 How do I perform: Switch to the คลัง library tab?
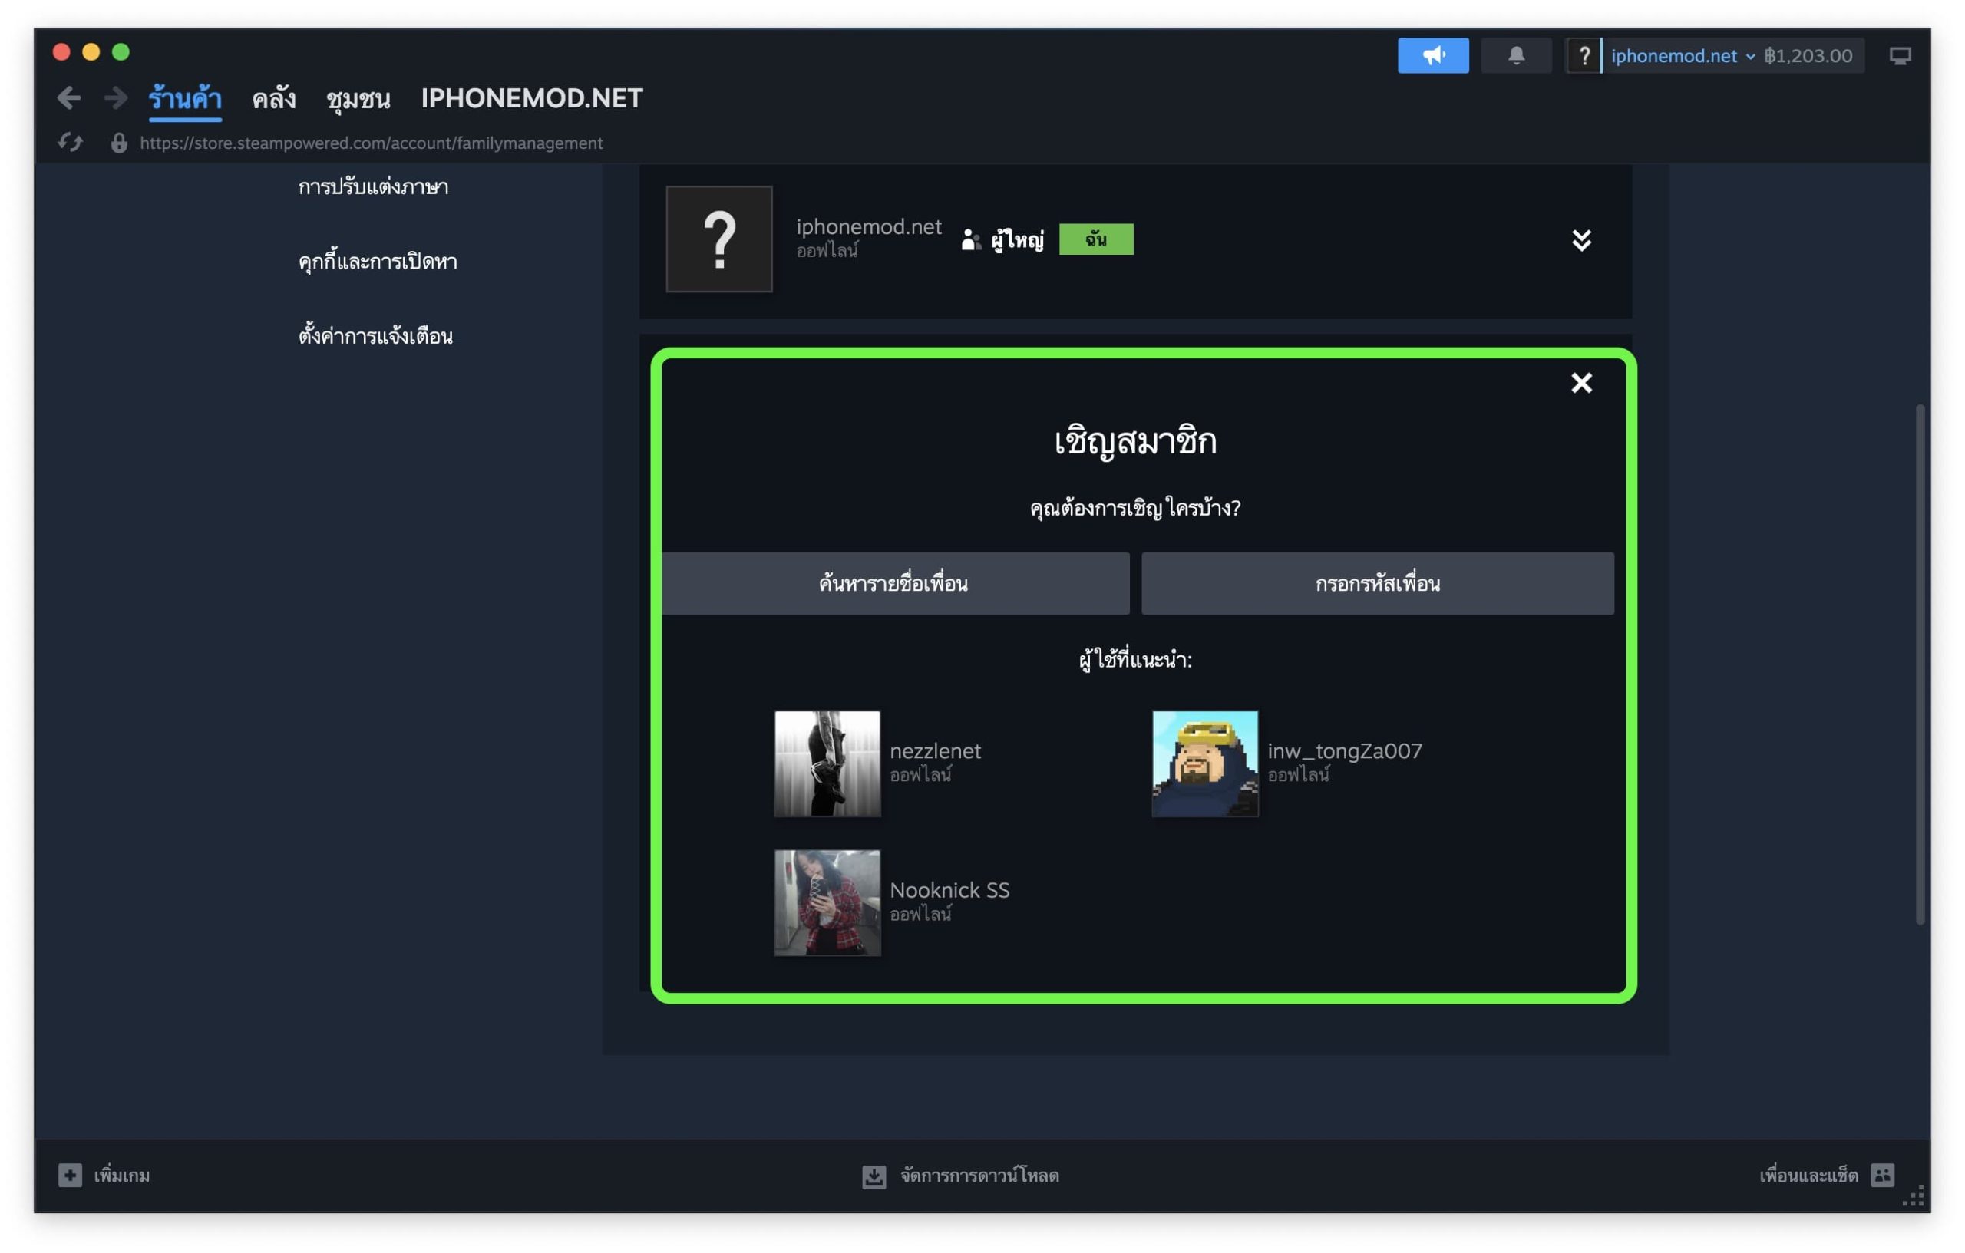click(x=273, y=99)
